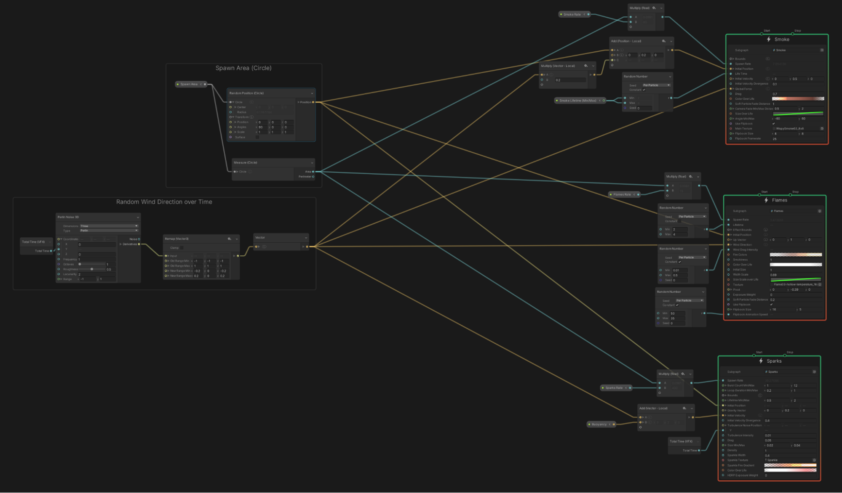Collapse the Measure (Circle) node with its chevron
842x493 pixels.
(312, 163)
